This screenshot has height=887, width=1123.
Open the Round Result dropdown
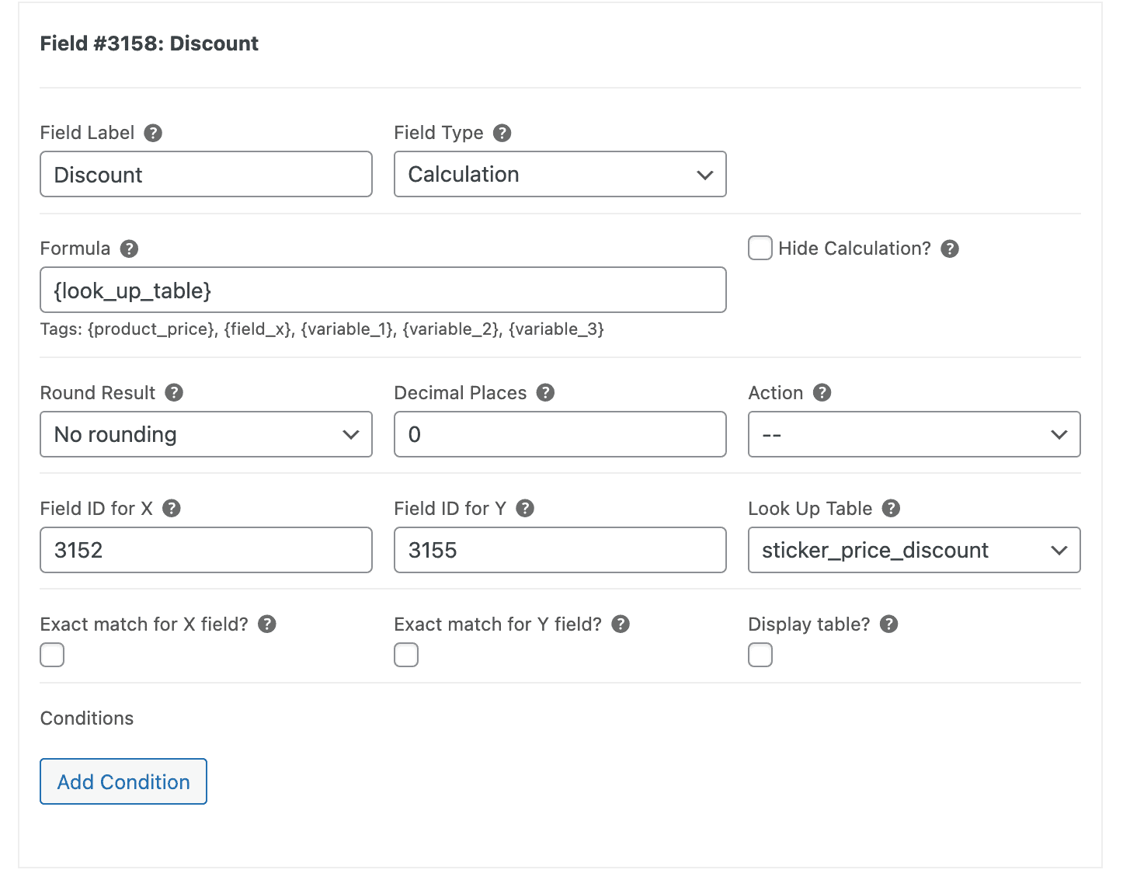tap(206, 434)
